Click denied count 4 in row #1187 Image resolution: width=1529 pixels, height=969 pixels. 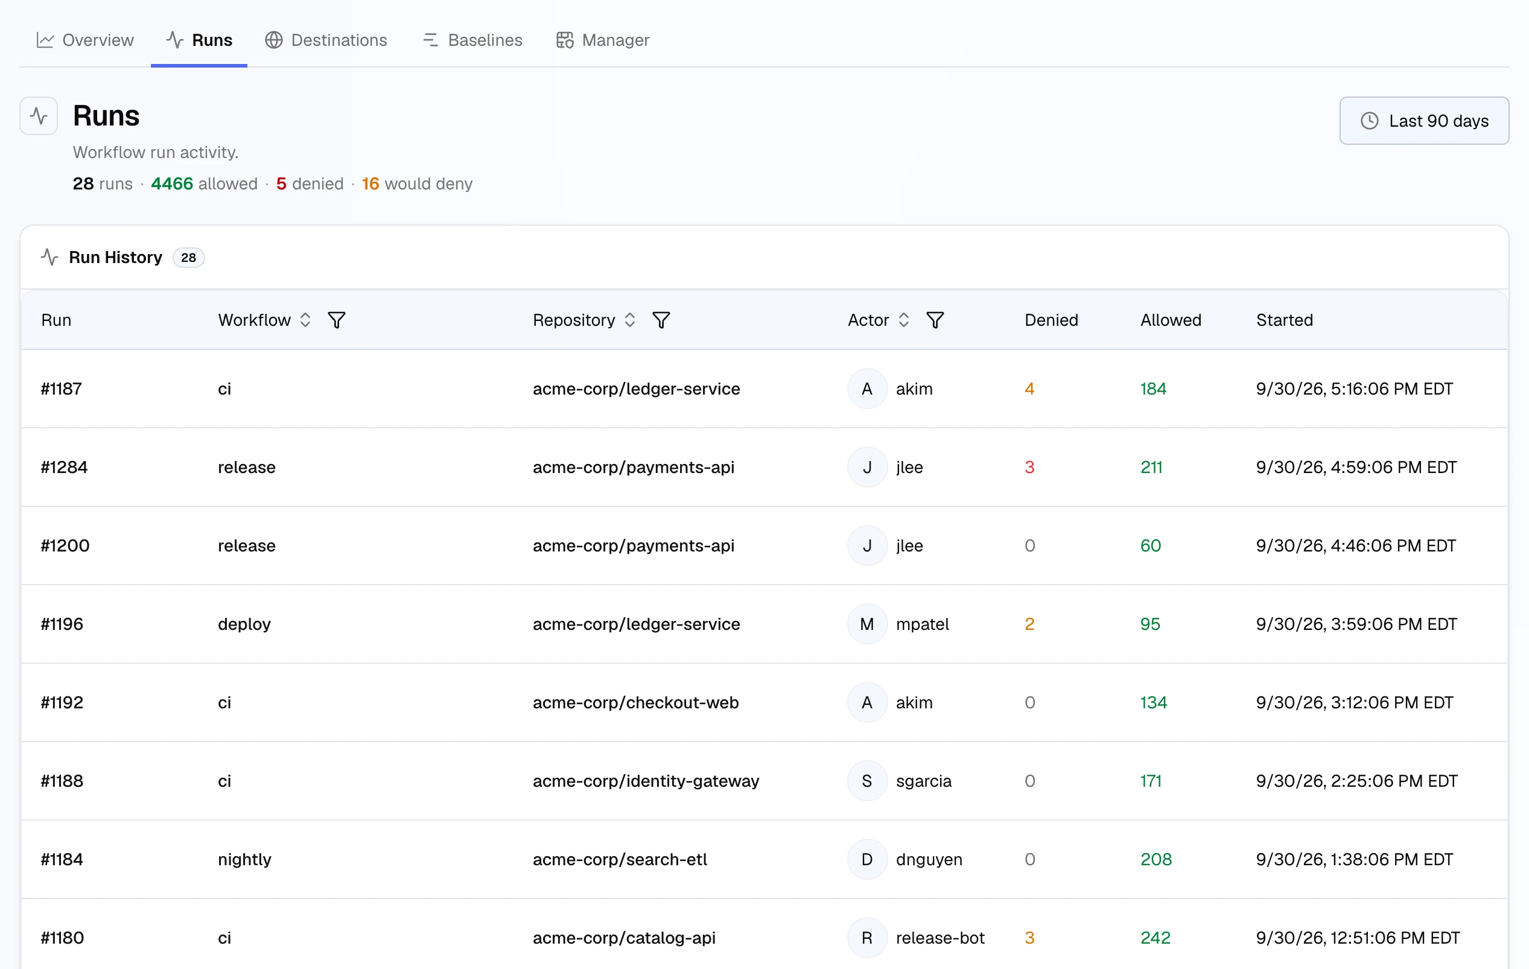pos(1029,389)
